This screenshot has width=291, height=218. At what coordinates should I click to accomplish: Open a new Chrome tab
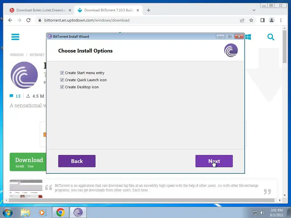(148, 10)
